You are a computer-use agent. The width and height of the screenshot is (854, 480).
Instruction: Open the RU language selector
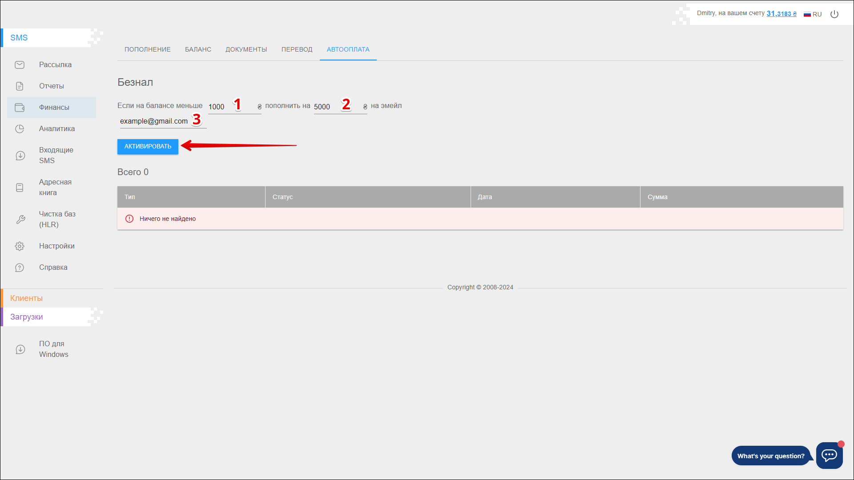[813, 14]
